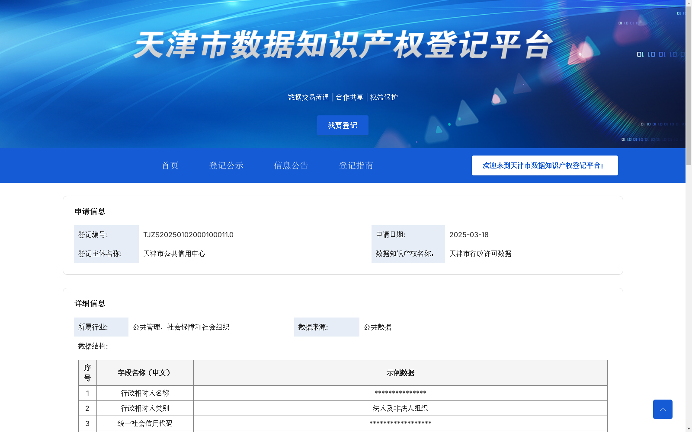Click the 数据来源 label
Screen dimensions: 692x432
[313, 327]
